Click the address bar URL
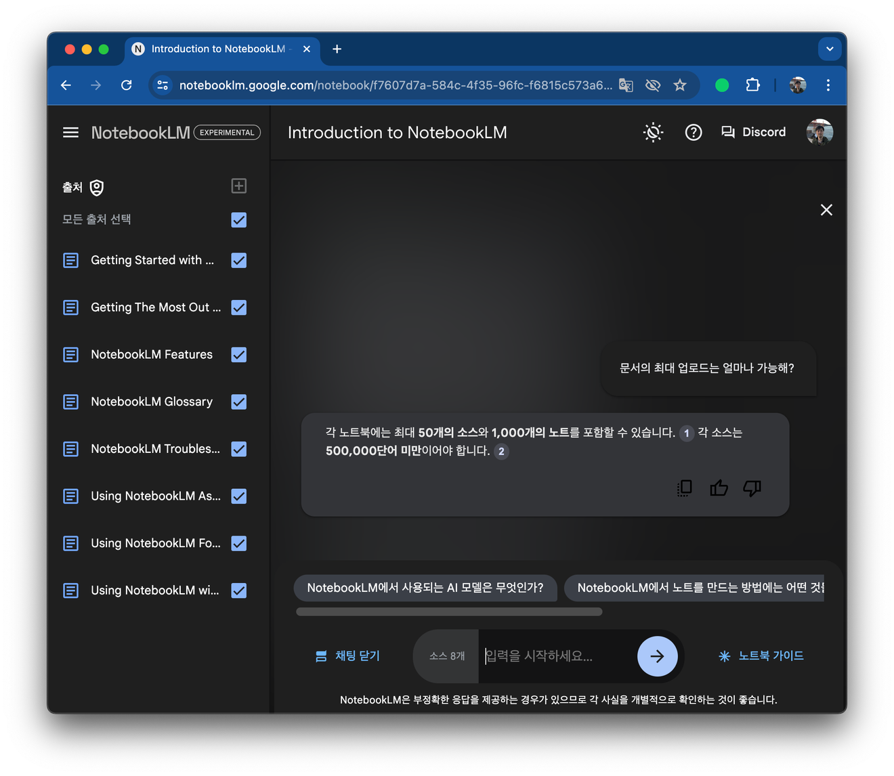The image size is (894, 776). tap(396, 85)
